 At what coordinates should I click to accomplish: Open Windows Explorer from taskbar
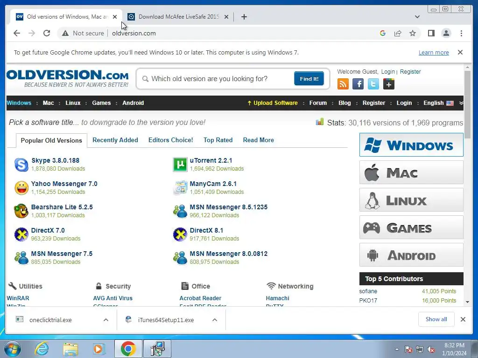[x=70, y=349]
